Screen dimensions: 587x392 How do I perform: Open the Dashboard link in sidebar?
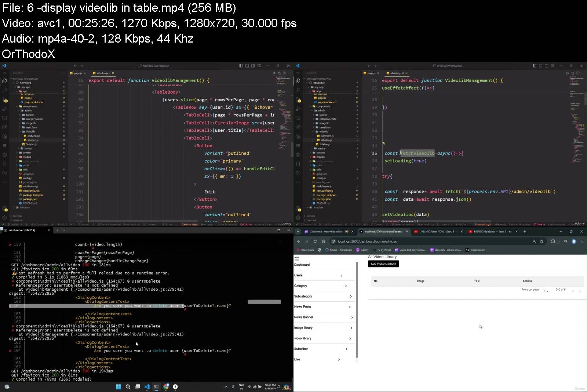click(302, 265)
